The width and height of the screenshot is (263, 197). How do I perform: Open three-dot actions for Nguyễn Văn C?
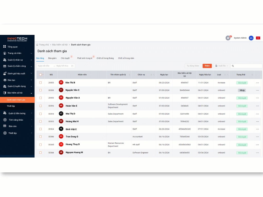pyautogui.click(x=257, y=90)
